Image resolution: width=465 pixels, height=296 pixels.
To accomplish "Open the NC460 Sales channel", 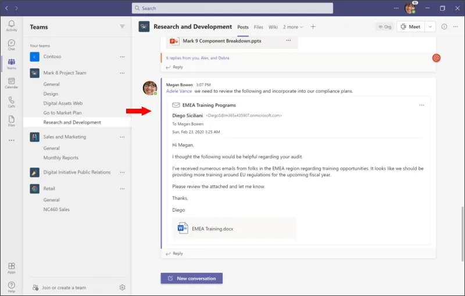I will (x=56, y=209).
